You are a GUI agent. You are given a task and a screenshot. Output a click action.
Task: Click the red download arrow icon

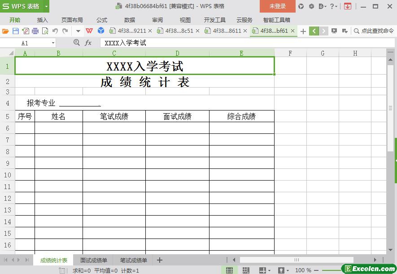[348, 6]
